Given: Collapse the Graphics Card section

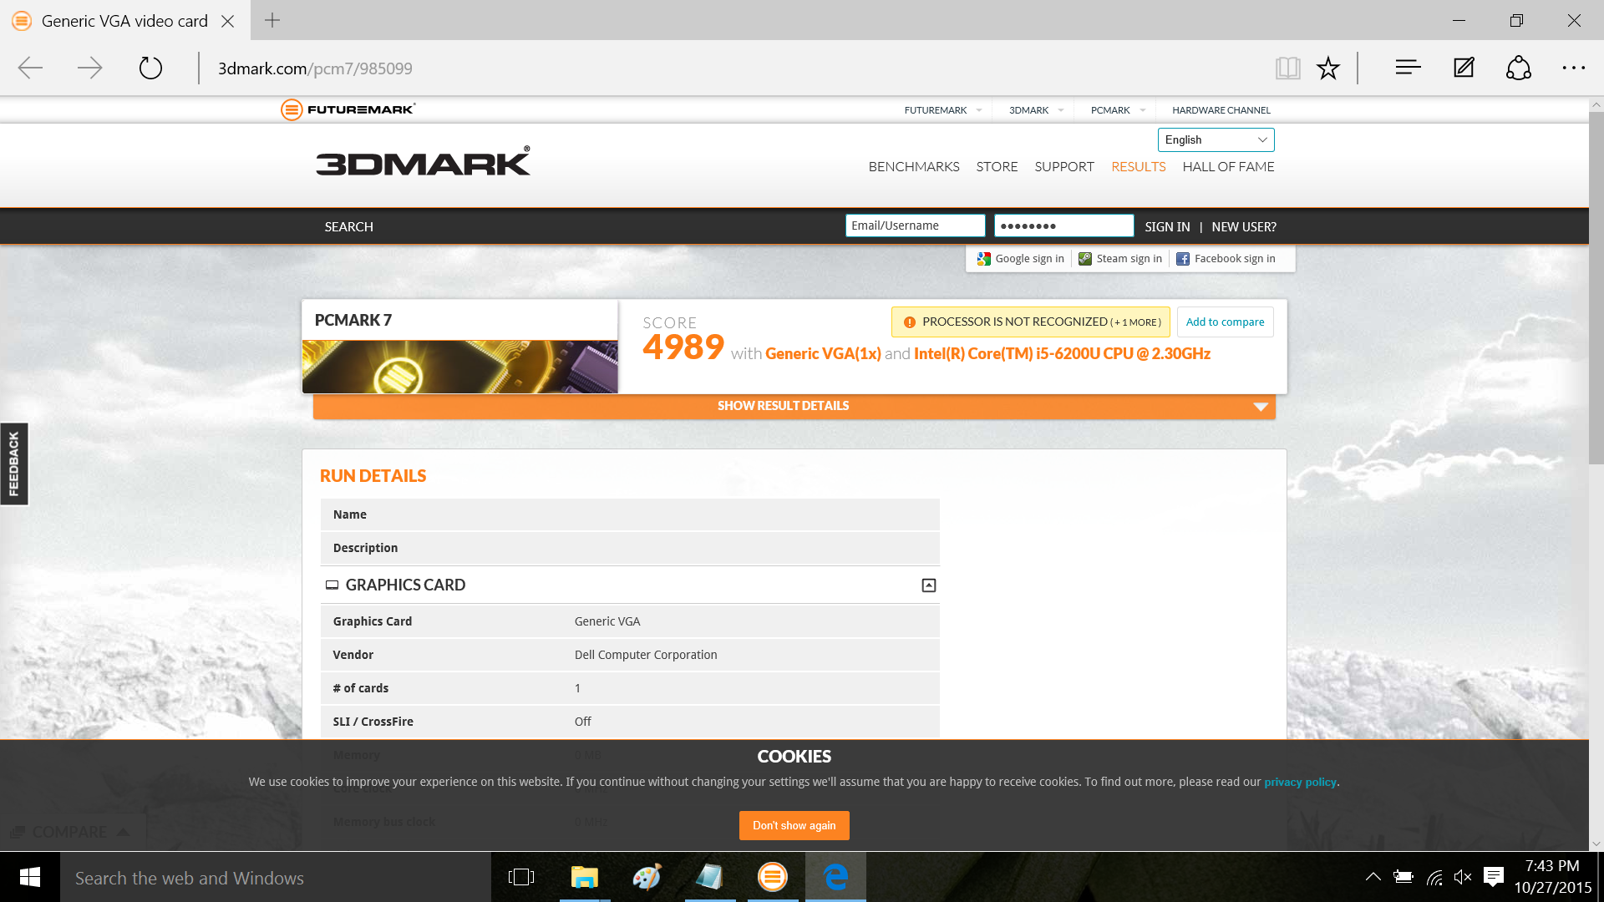Looking at the screenshot, I should coord(928,585).
